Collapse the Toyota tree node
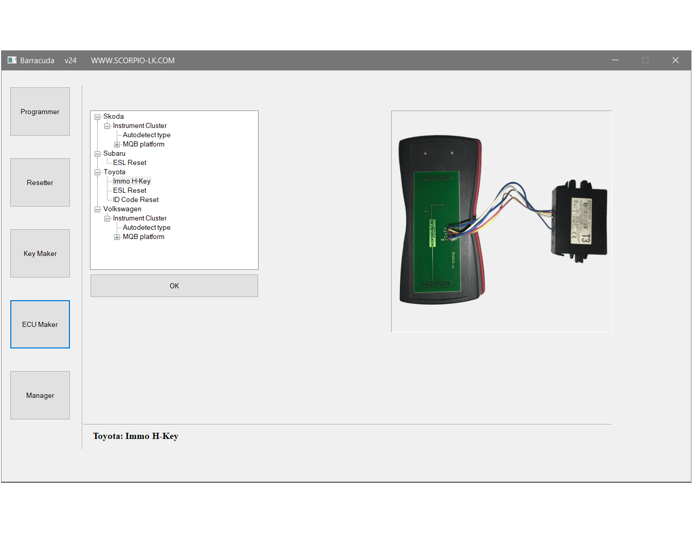The image size is (692, 533). click(97, 172)
